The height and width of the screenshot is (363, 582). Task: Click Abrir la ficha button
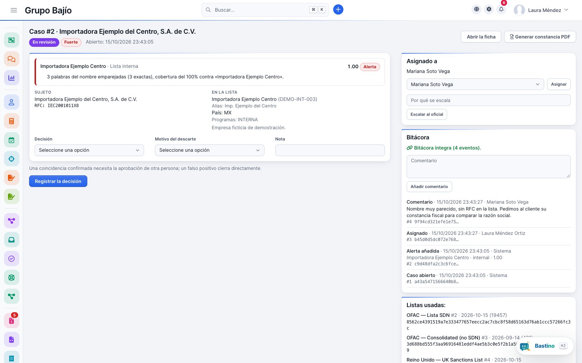click(481, 37)
